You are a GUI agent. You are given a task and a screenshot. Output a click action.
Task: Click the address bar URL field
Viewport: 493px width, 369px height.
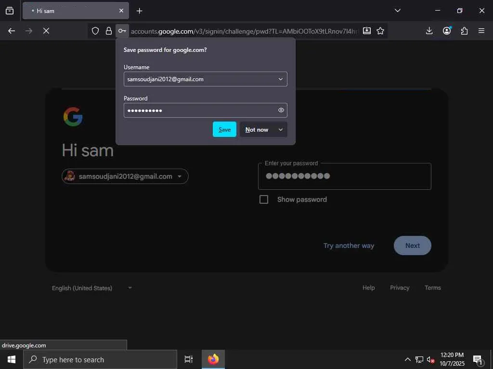[244, 31]
